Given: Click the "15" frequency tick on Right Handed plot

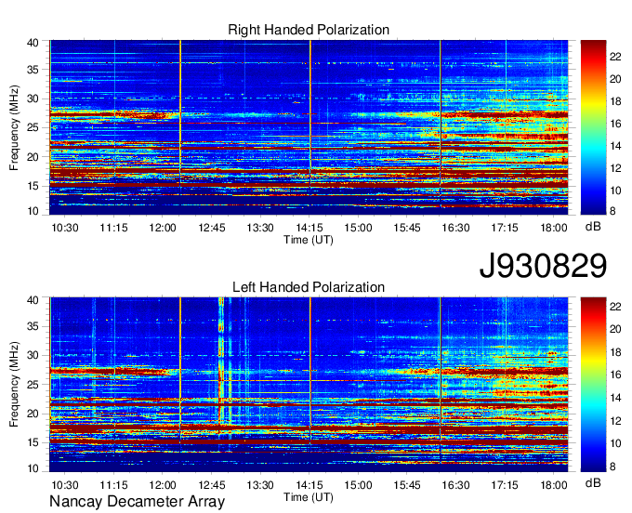Looking at the screenshot, I should tap(33, 186).
